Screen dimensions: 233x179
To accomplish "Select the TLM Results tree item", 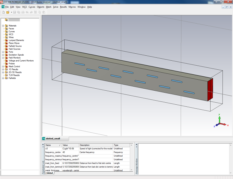I will point(14,75).
